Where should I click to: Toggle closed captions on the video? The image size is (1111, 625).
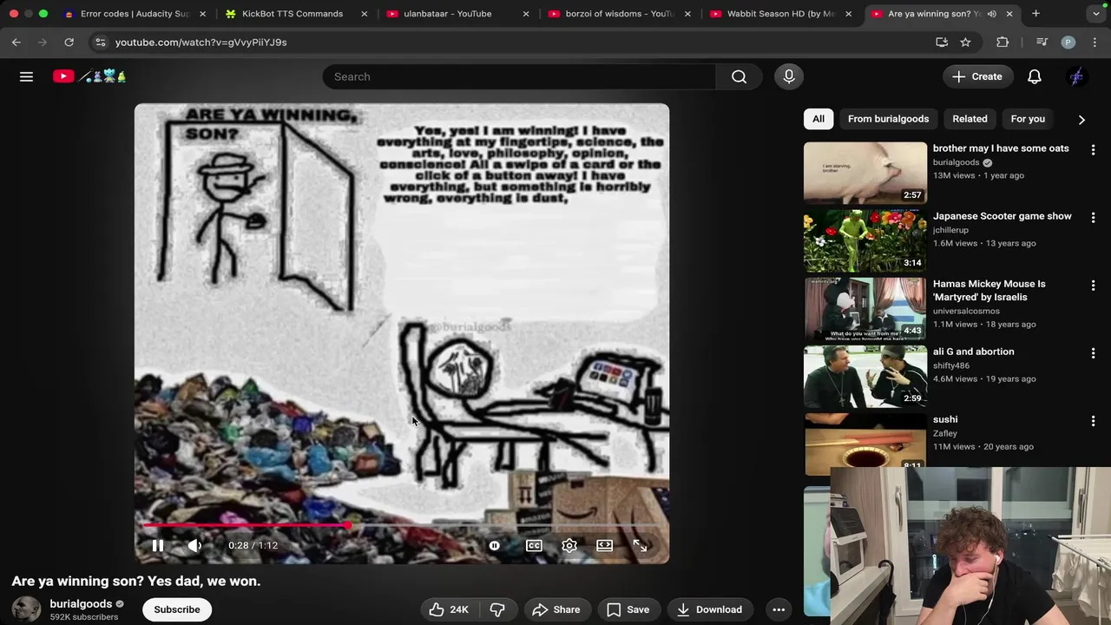(x=534, y=545)
